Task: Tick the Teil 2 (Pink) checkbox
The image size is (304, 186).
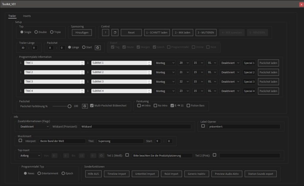Action: [214, 155]
